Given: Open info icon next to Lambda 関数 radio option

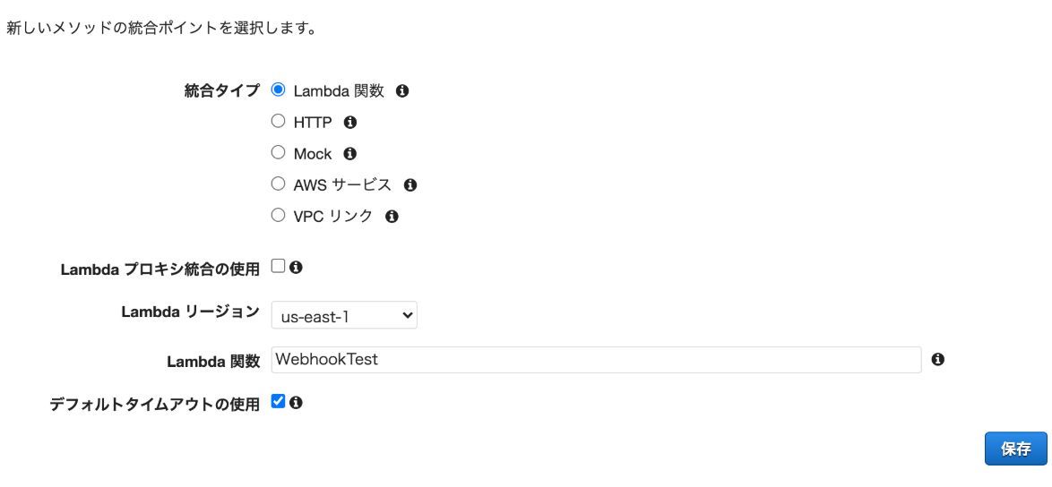Looking at the screenshot, I should tap(401, 91).
